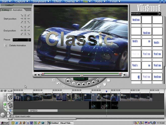166x125 pixels.
Task: Toggle the Repeat loop button
Action: [x=98, y=80]
